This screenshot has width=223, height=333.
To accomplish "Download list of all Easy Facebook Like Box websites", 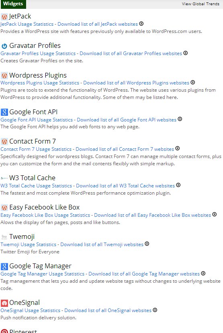I will tap(152, 215).
